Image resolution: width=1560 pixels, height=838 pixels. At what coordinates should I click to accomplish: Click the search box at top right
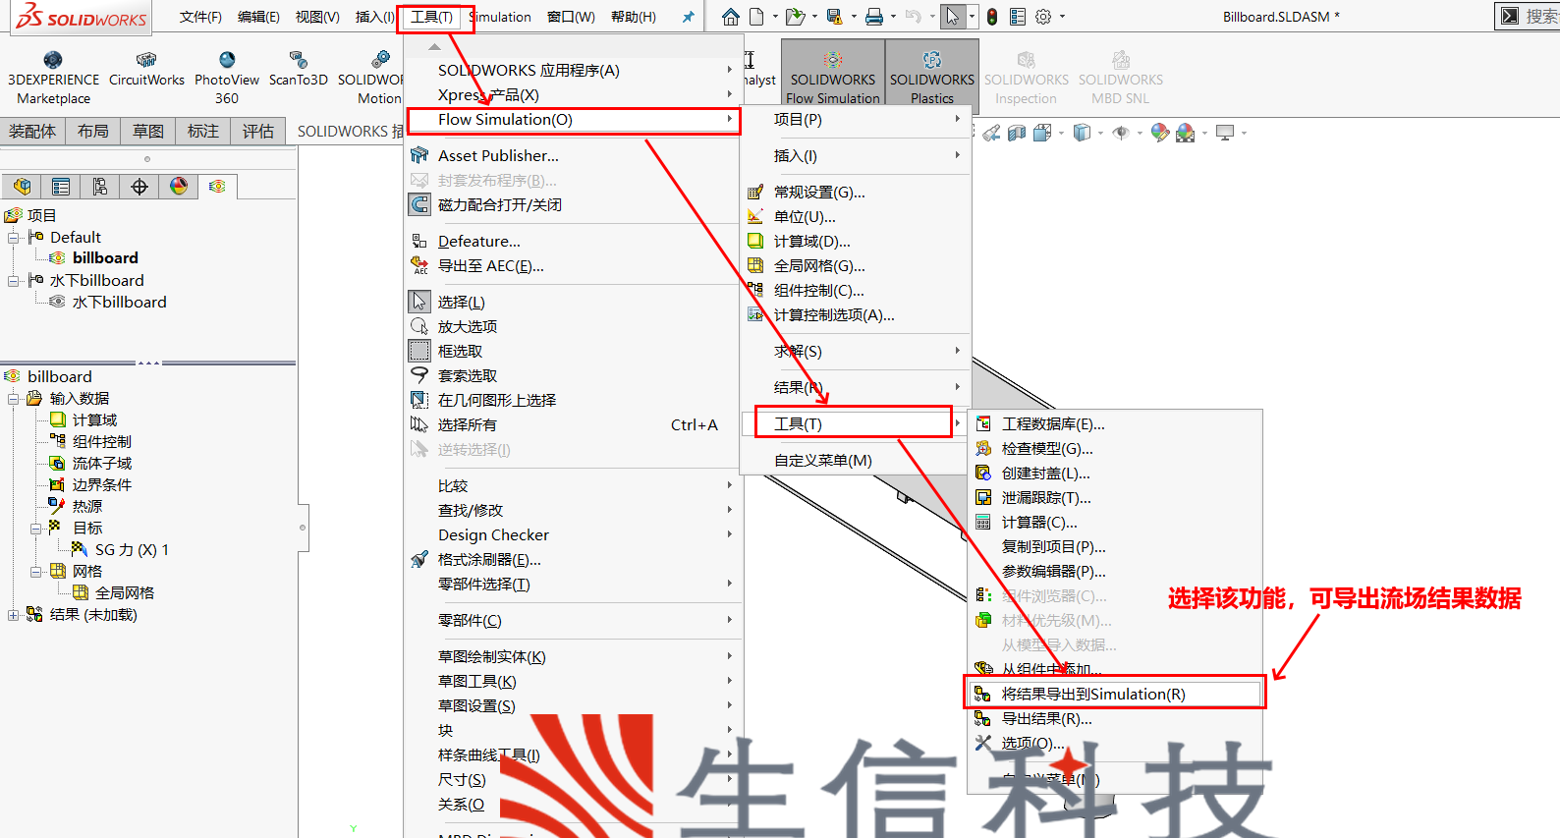coord(1527,17)
